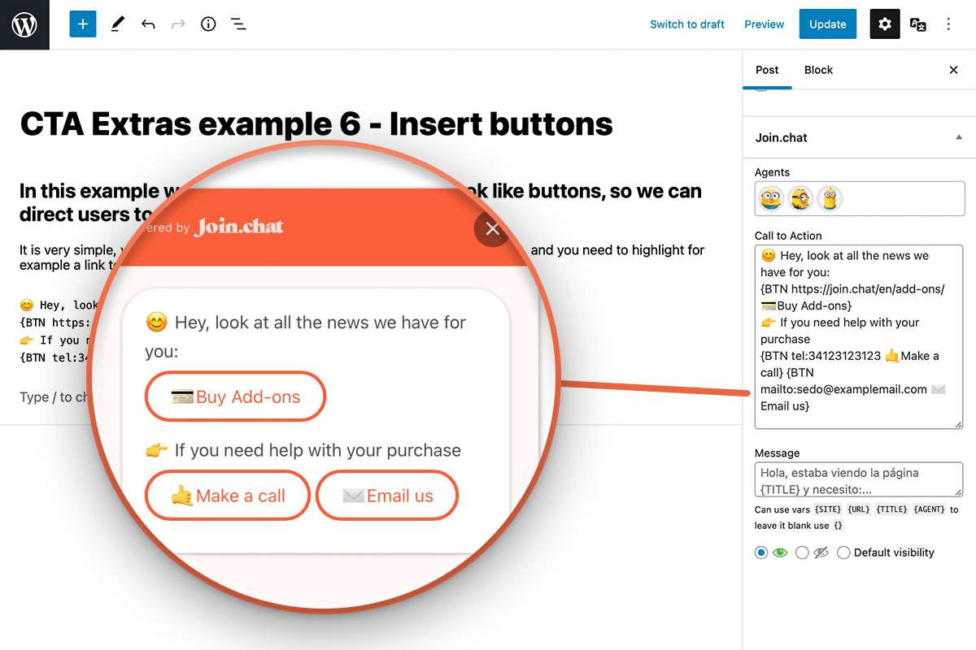This screenshot has width=976, height=650.
Task: Open the three-dot options menu
Action: tap(948, 24)
